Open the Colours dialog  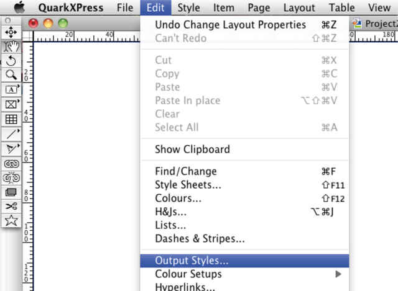point(244,199)
